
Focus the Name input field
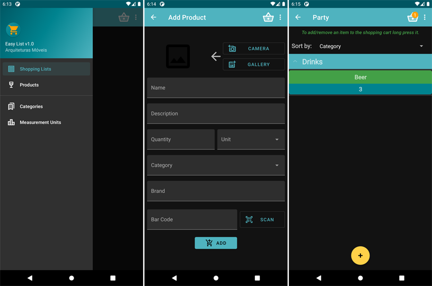pyautogui.click(x=216, y=88)
